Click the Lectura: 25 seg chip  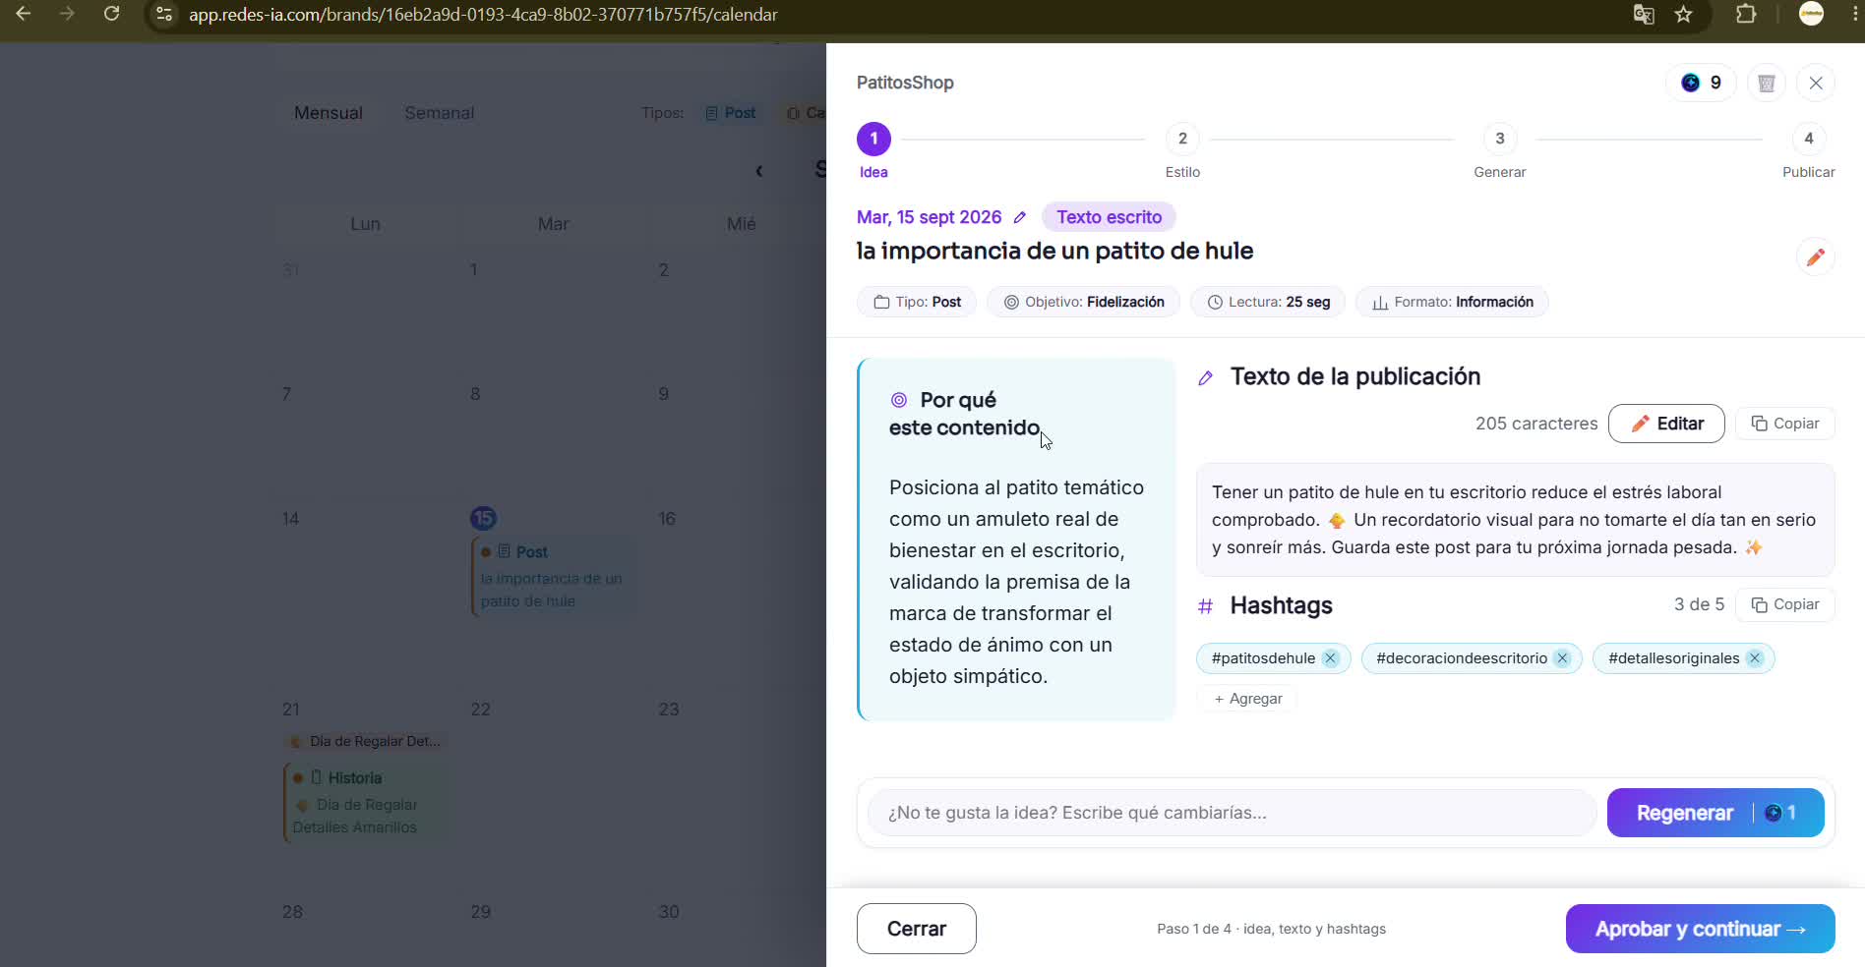click(1268, 302)
